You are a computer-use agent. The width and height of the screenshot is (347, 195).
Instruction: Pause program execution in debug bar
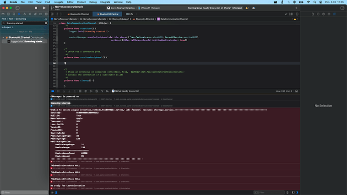point(58,91)
